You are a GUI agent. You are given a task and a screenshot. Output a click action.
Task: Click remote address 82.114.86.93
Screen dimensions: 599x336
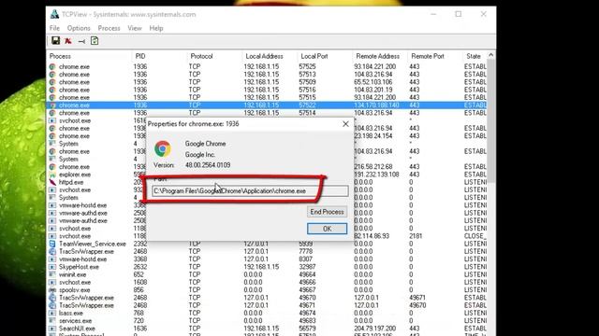click(372, 236)
